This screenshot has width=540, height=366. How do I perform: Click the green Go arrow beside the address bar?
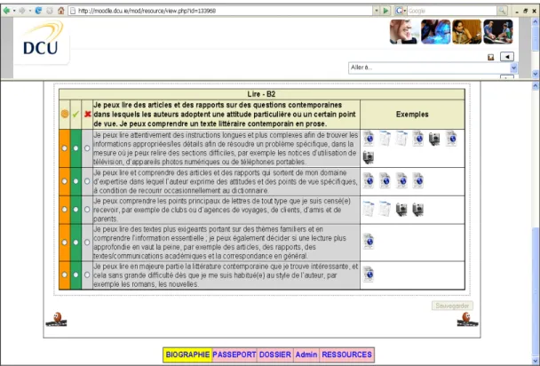point(385,11)
